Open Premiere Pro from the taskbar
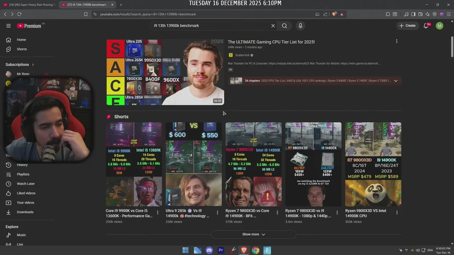This screenshot has width=454, height=255. (221, 250)
